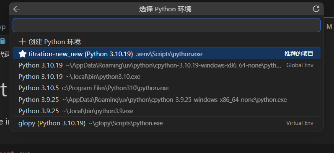
Task: Click the .venv\Scripts\python.exe path text
Action: coord(169,54)
